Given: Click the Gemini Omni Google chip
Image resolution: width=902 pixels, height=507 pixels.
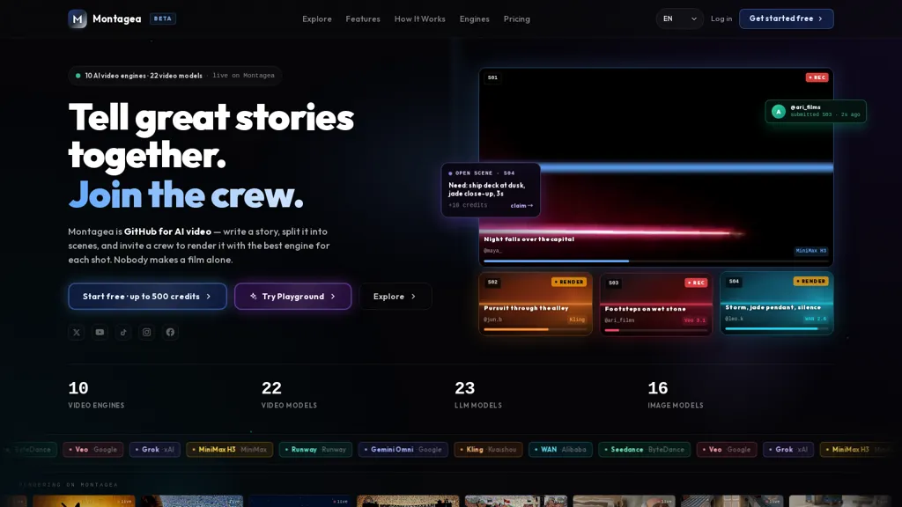Looking at the screenshot, I should point(403,450).
